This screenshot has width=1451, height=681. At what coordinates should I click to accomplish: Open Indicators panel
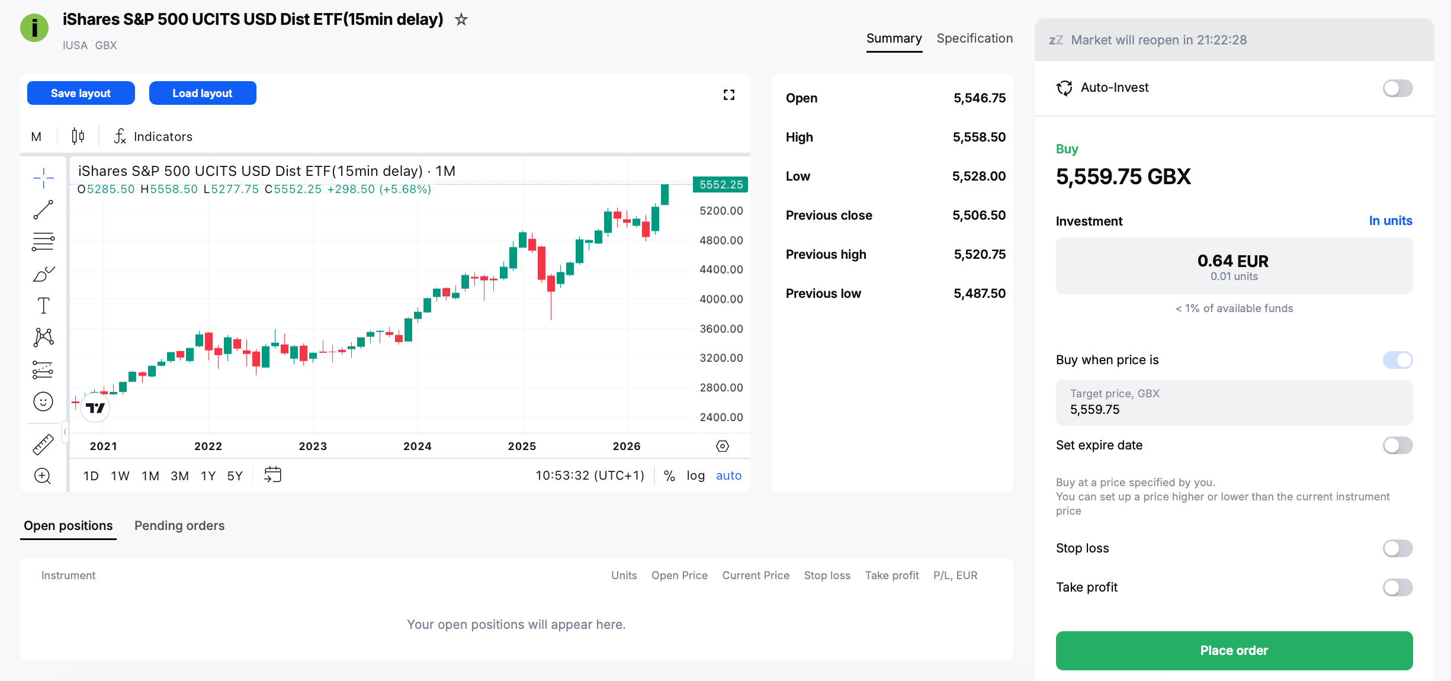tap(153, 137)
